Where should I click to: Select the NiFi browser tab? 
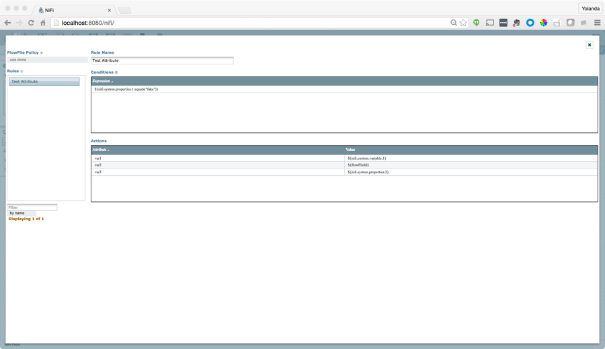(73, 10)
